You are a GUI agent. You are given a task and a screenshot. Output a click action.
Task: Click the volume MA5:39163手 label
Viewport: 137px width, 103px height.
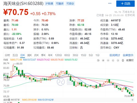[x=29, y=100]
